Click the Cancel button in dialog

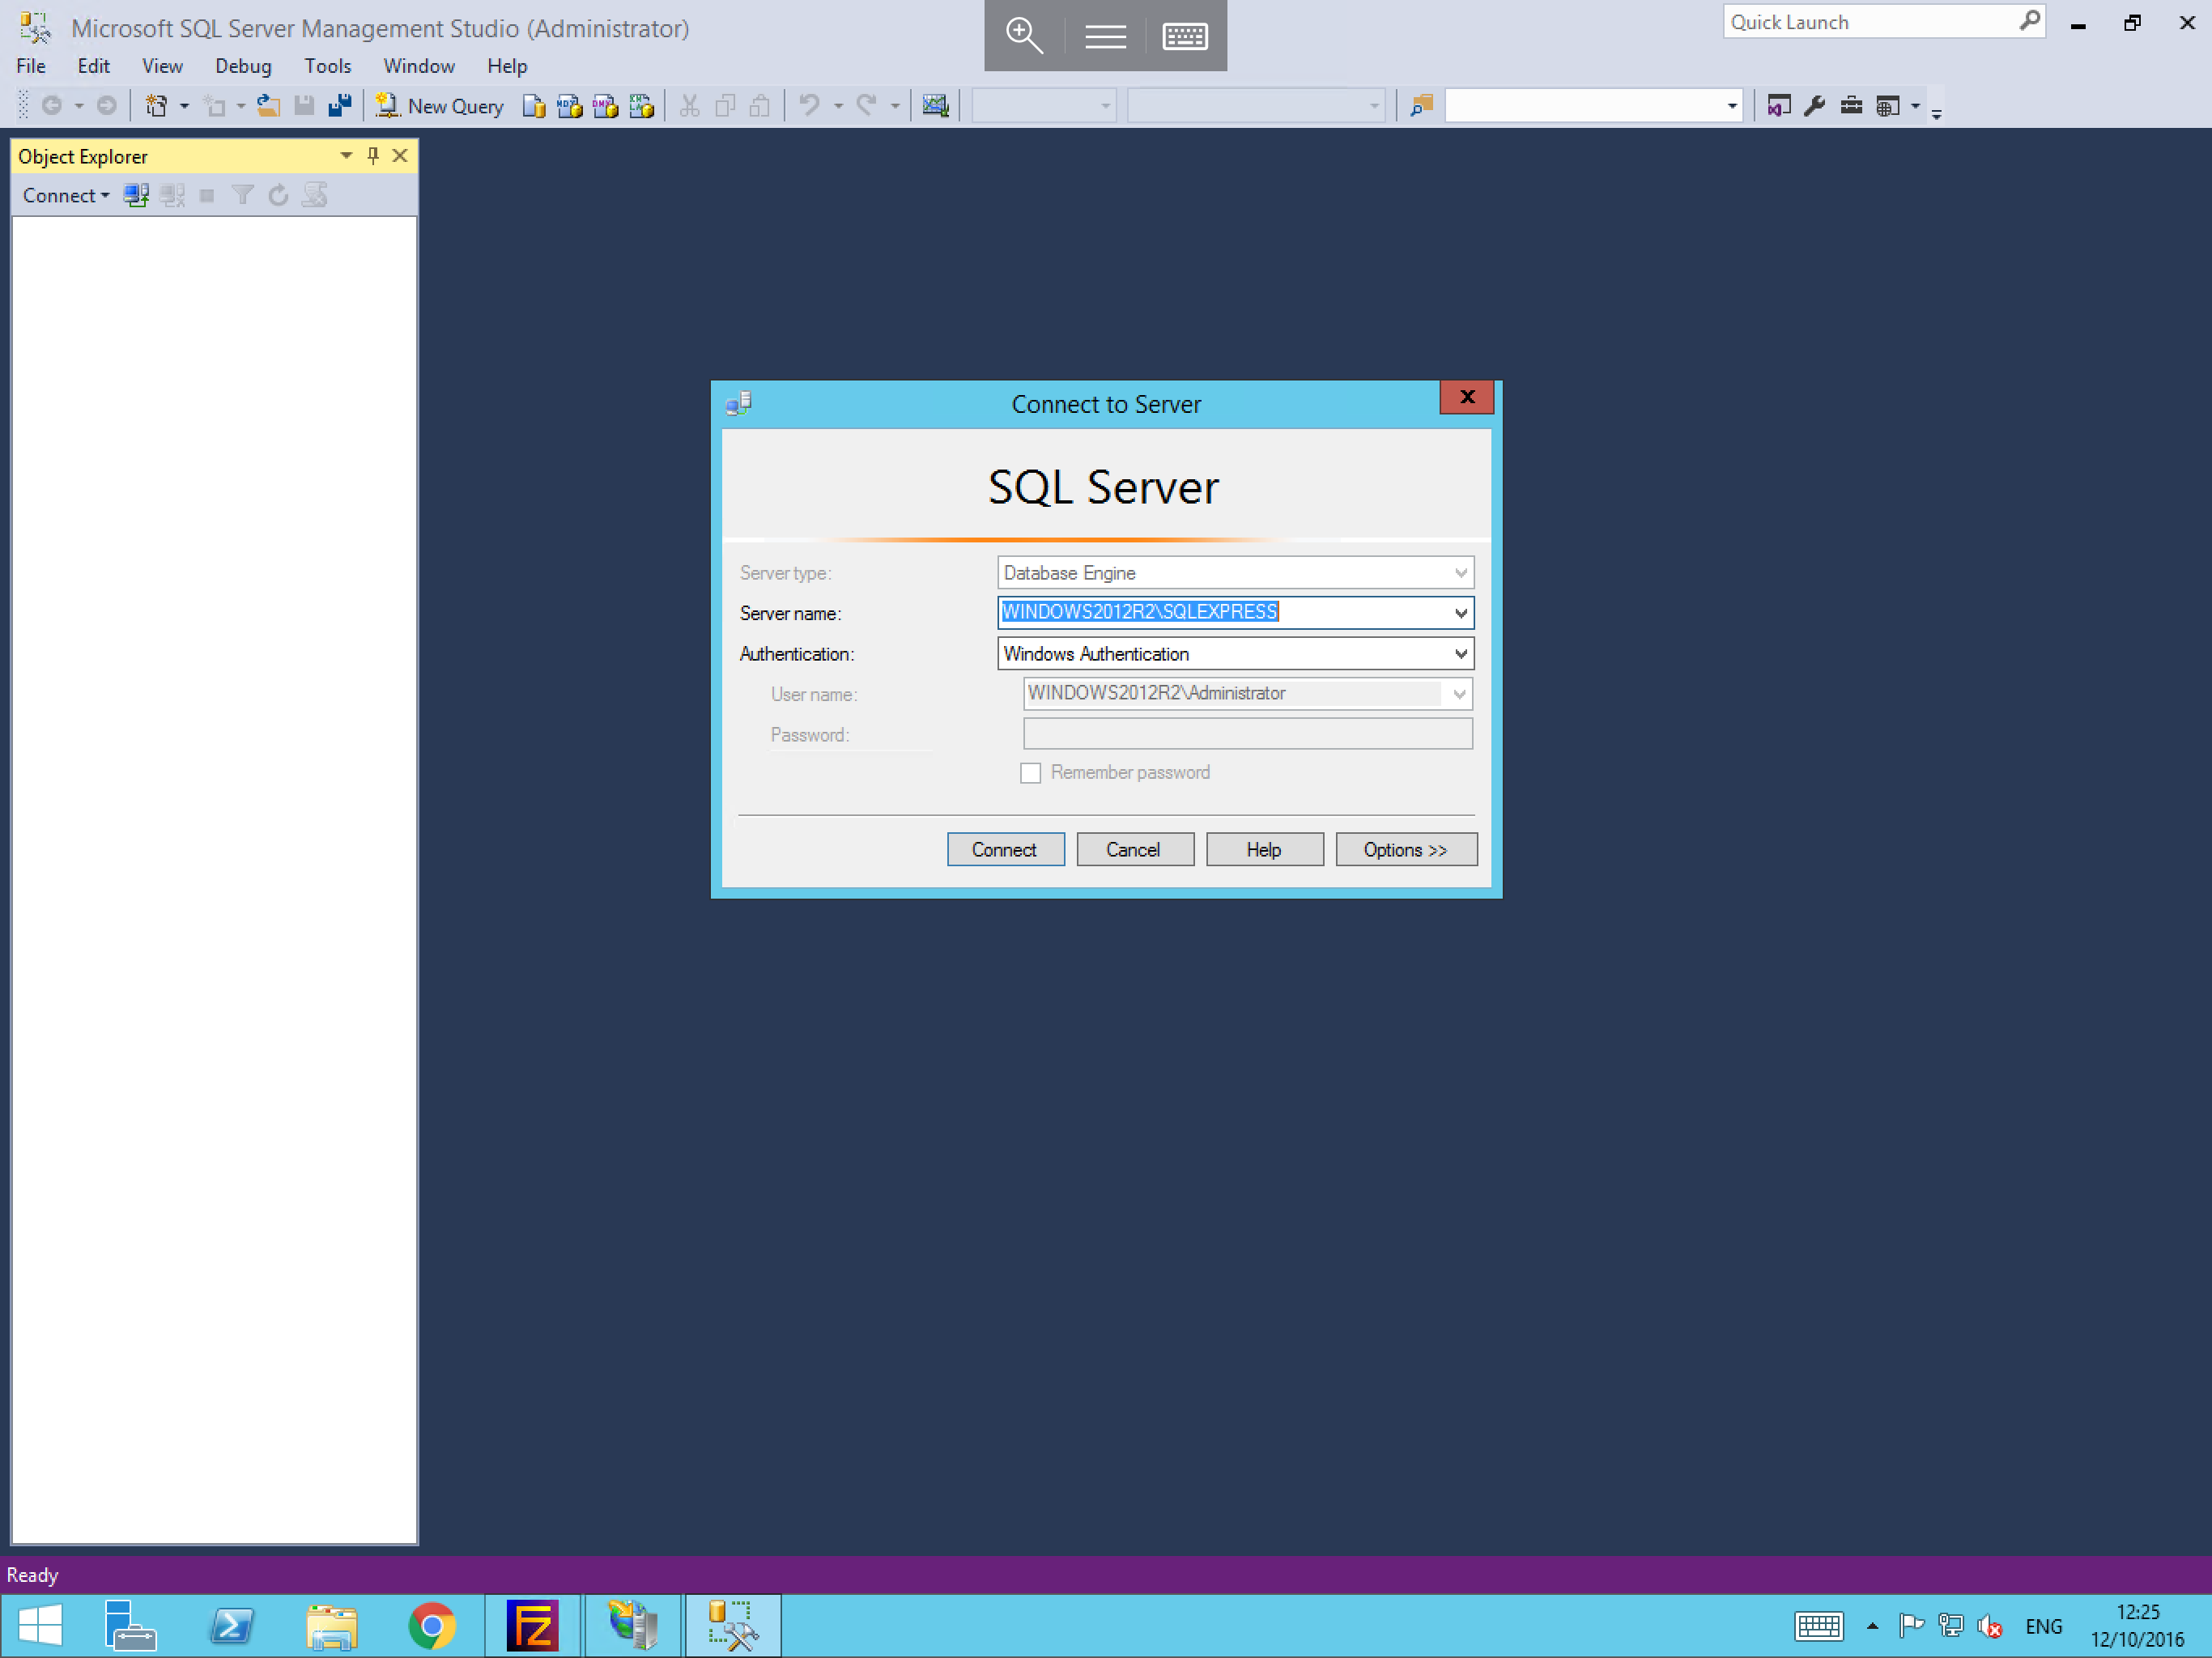pyautogui.click(x=1134, y=850)
